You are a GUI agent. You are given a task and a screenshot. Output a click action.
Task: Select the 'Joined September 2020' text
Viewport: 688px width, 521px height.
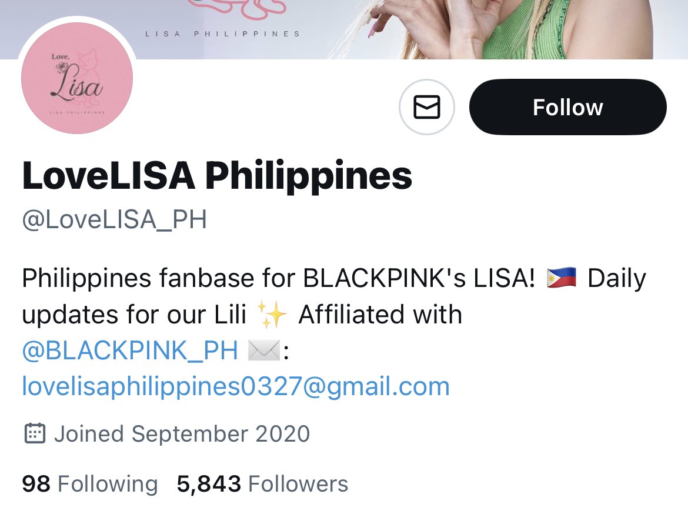coord(182,433)
